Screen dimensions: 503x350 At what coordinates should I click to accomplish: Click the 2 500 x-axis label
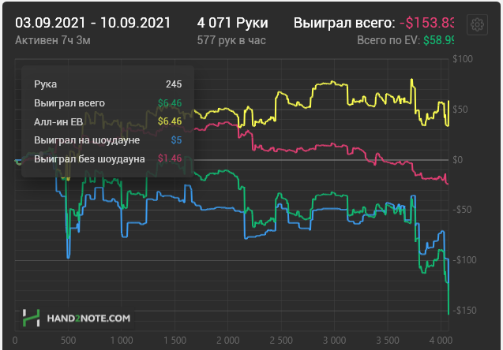281,340
